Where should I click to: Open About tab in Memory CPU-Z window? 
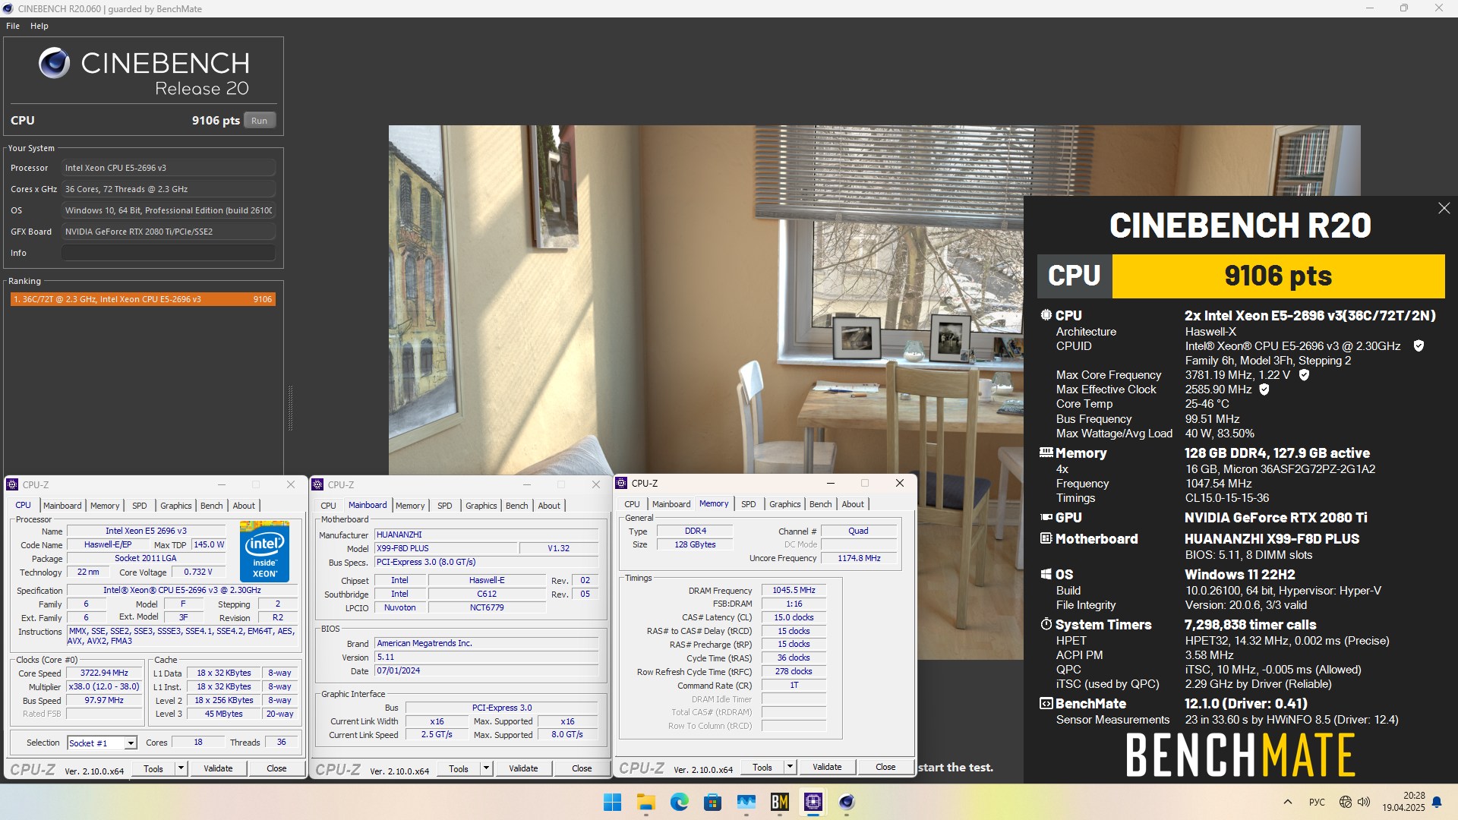click(853, 504)
